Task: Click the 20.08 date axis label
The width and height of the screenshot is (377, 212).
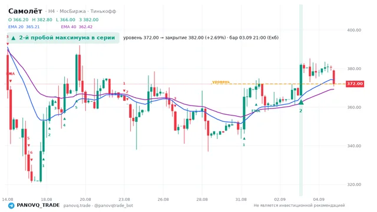Action: (x=85, y=200)
